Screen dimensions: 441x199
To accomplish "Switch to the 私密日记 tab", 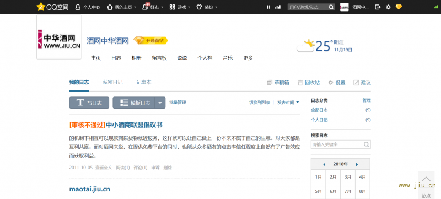I will [x=112, y=82].
